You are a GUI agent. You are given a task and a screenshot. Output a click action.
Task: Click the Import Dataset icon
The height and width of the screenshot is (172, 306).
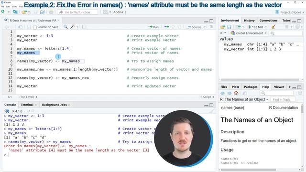click(238, 27)
